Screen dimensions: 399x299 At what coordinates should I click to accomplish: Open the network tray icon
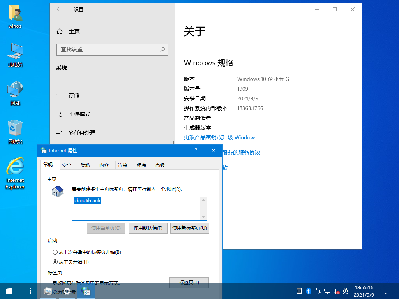coord(327,291)
